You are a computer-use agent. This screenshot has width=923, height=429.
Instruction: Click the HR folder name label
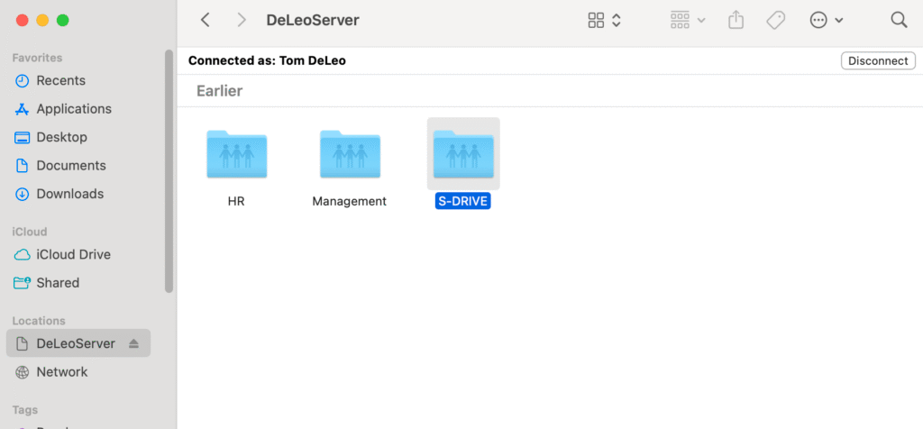236,201
